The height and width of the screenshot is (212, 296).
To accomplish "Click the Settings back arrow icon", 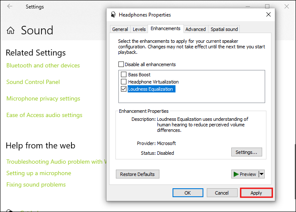I will pos(10,6).
